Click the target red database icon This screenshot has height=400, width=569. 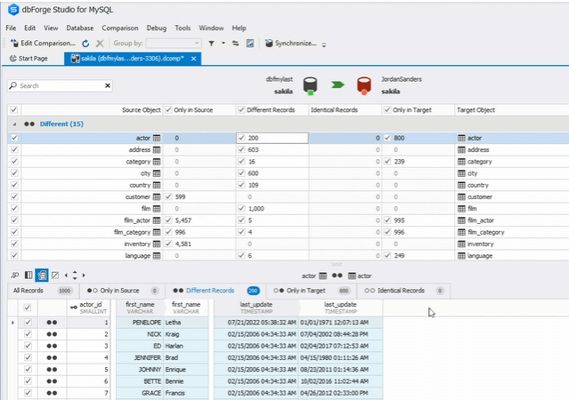[x=364, y=86]
